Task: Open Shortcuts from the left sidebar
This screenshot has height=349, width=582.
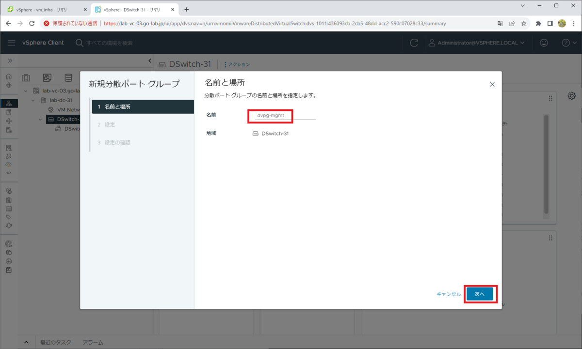Action: pyautogui.click(x=9, y=85)
